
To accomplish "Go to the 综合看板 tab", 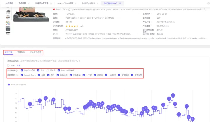I will coord(9,3).
